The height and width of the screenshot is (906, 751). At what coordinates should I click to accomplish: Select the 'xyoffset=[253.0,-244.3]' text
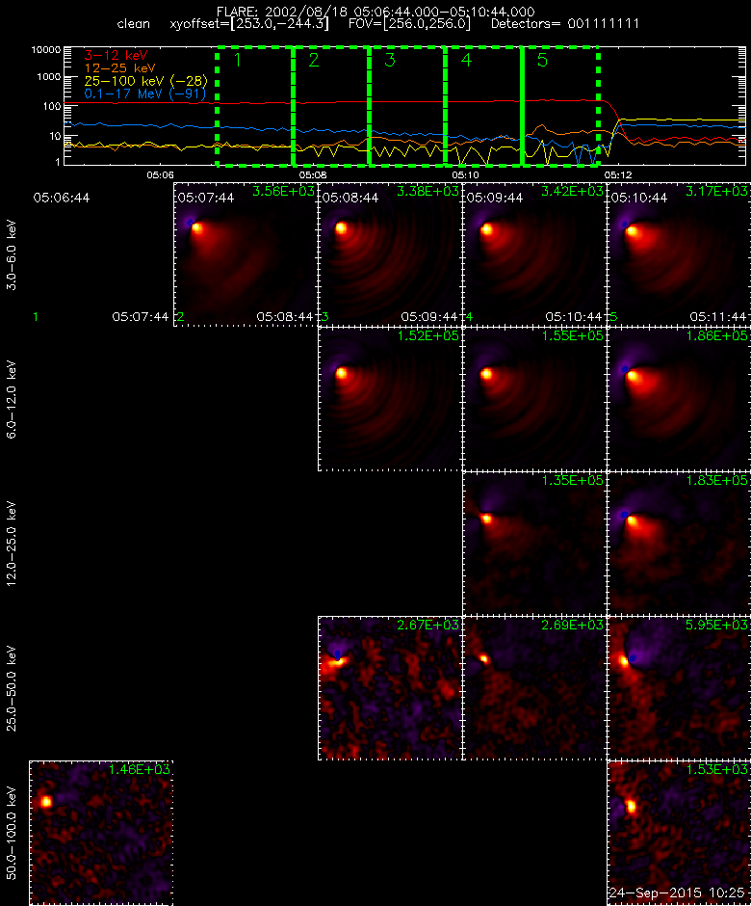point(249,24)
